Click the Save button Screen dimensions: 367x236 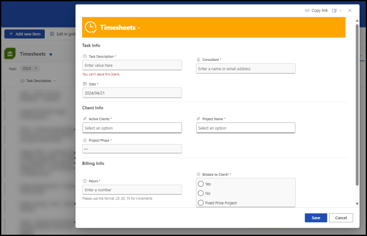(316, 218)
